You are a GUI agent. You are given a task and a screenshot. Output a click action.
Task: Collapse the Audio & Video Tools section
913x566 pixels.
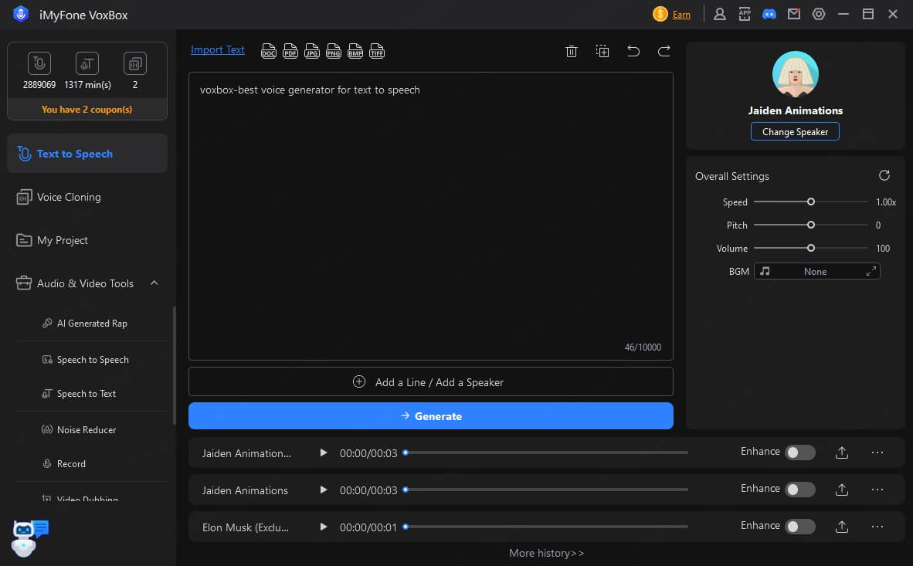154,283
